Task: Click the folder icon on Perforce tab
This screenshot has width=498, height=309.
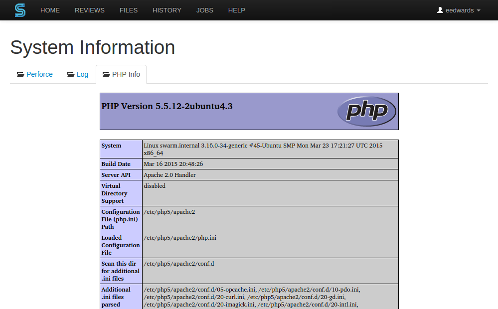Action: pos(20,74)
